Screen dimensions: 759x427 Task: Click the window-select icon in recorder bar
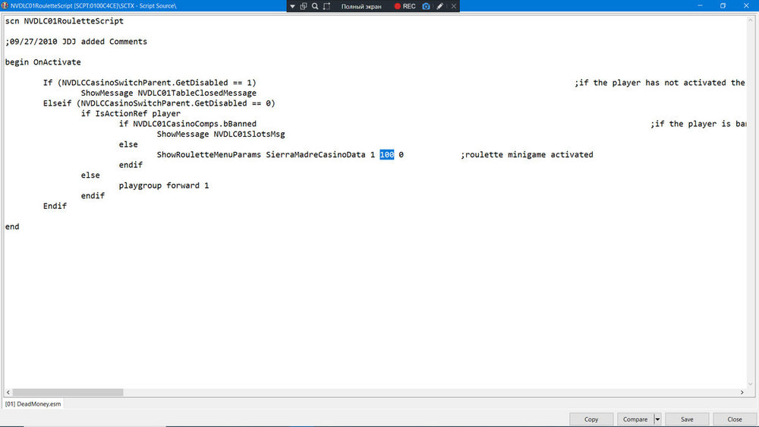304,6
